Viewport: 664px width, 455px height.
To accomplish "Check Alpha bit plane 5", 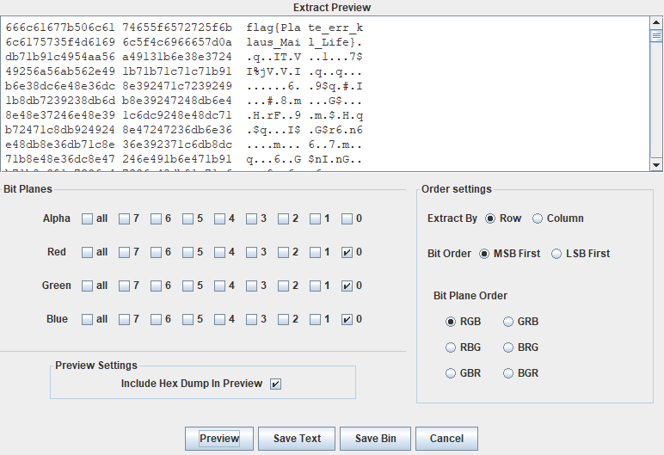I will (x=188, y=218).
